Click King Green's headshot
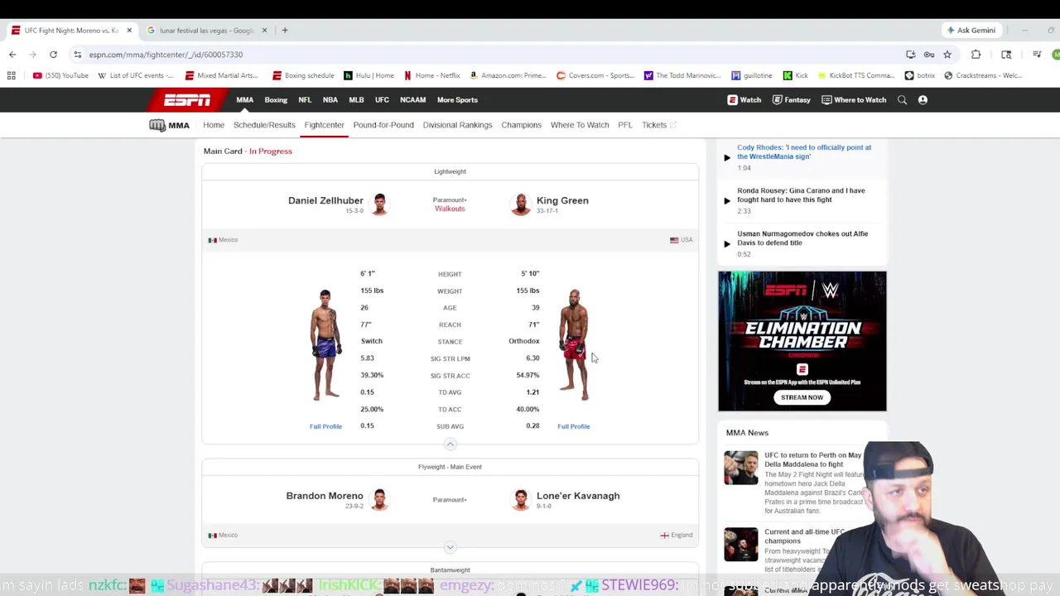The height and width of the screenshot is (596, 1060). 520,204
